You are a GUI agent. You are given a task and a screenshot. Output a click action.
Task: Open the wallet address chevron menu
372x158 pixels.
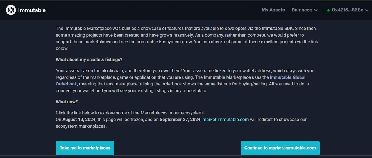coord(367,10)
